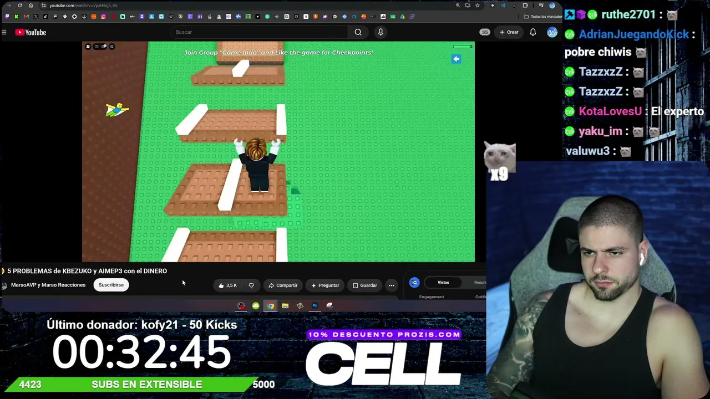Open the Roblox chat icon in video
Viewport: 710px width, 399px height.
[104, 47]
